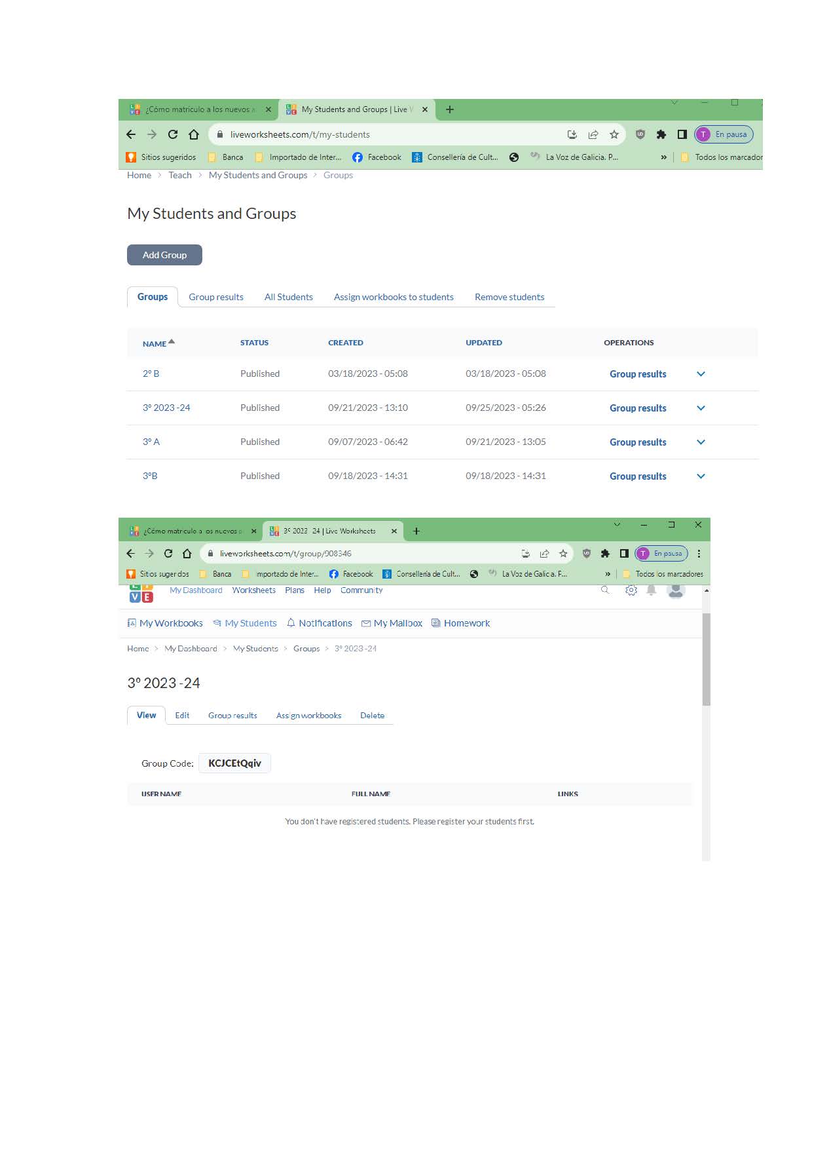Reload the page in the lower browser window
Image resolution: width=829 pixels, height=1173 pixels.
click(x=168, y=554)
